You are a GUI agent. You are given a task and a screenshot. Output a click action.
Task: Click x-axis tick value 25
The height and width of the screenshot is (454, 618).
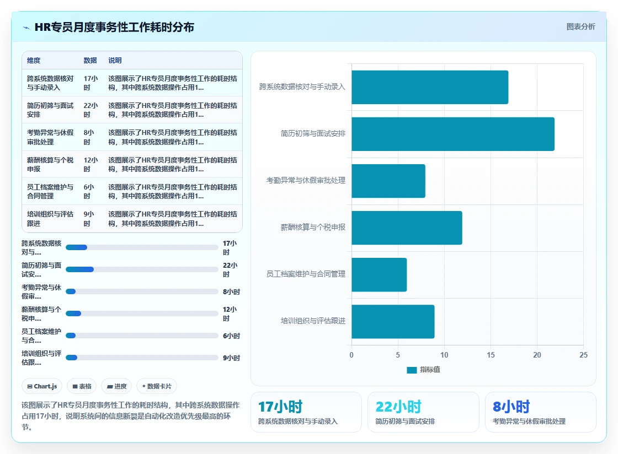pyautogui.click(x=583, y=355)
